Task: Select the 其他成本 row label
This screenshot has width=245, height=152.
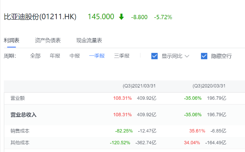Action: (x=20, y=143)
